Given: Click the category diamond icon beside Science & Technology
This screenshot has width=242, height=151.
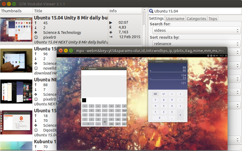Looking at the screenshot, I should click(36, 33).
